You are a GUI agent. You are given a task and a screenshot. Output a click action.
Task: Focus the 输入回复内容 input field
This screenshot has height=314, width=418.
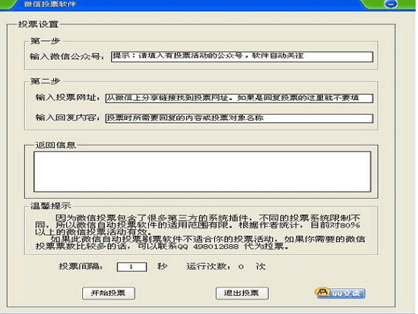[239, 118]
